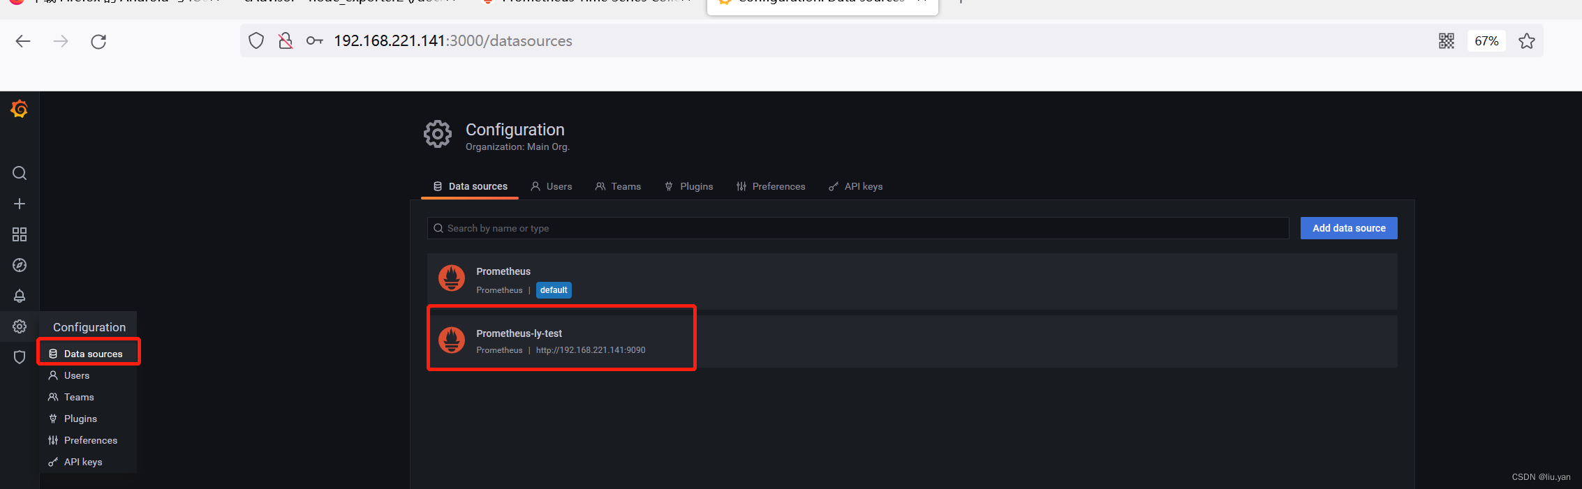
Task: Open the Dashboards grid icon in sidebar
Action: [x=20, y=234]
